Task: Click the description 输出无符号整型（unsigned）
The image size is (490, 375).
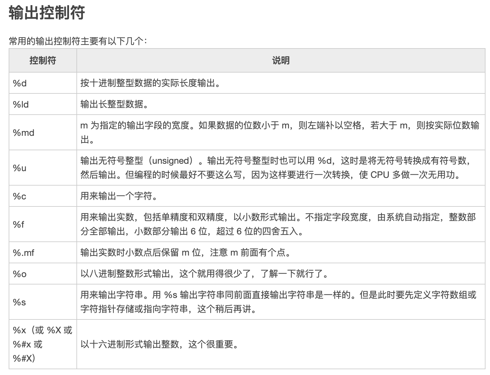Action: click(x=281, y=168)
